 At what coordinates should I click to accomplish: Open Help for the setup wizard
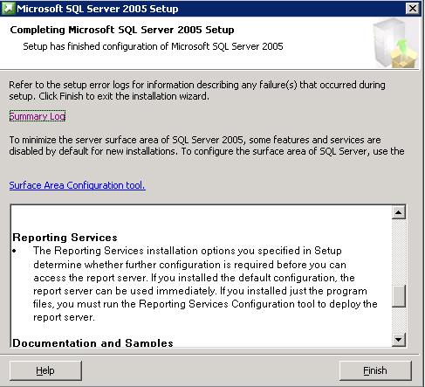(45, 370)
